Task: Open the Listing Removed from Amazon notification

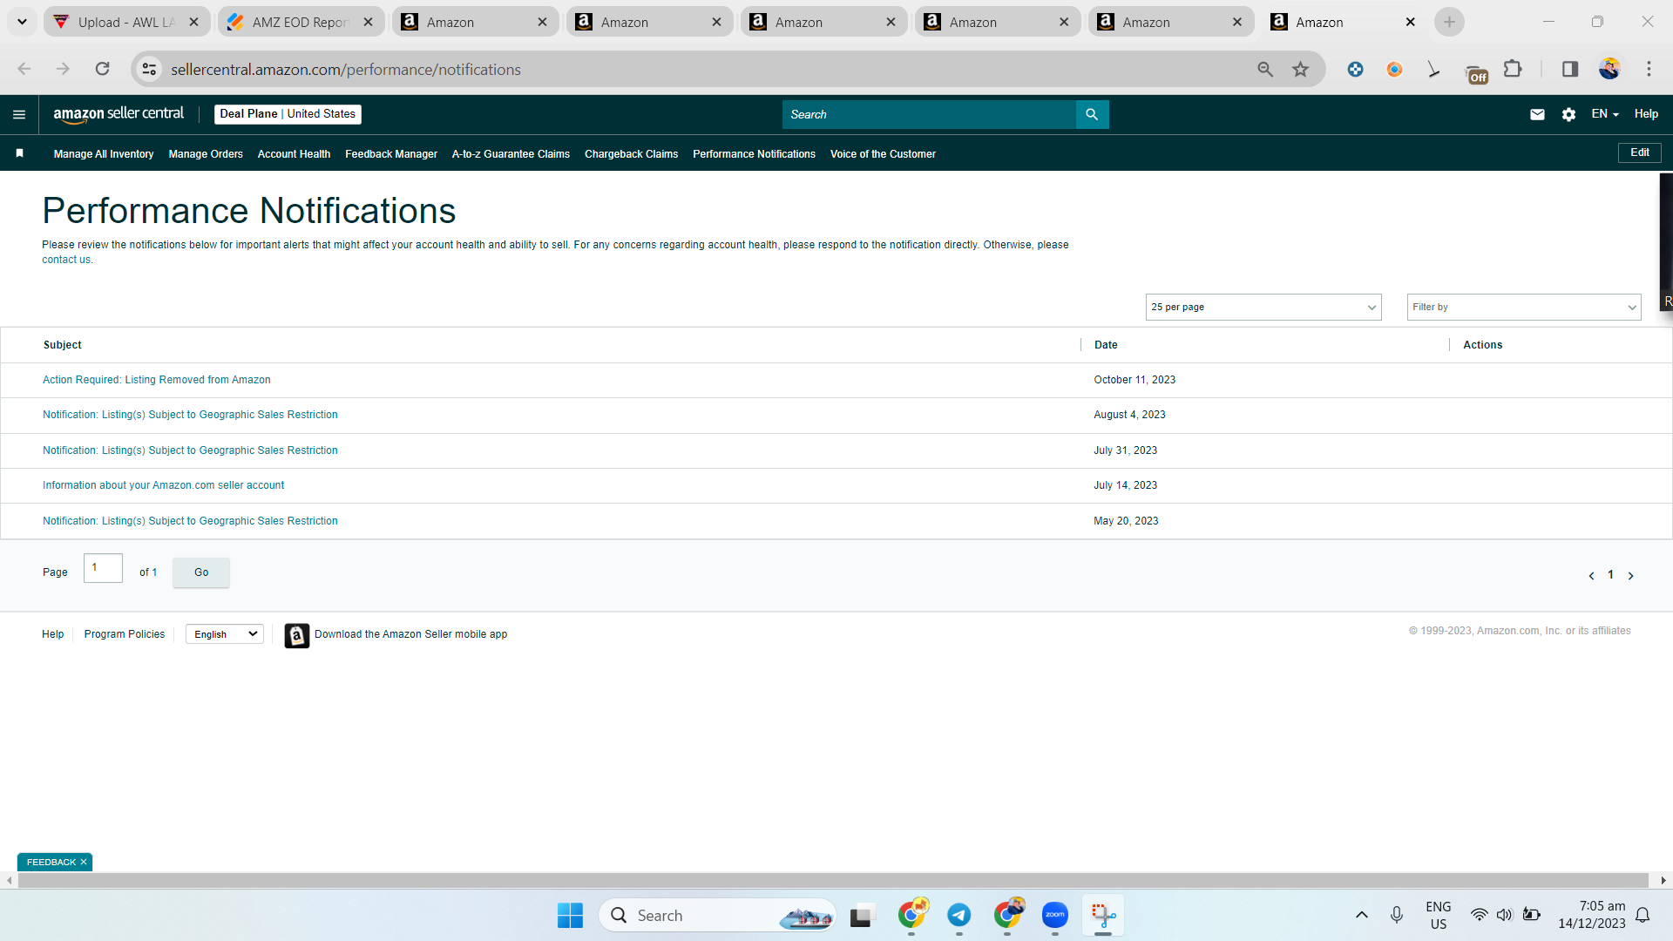Action: [x=157, y=380]
